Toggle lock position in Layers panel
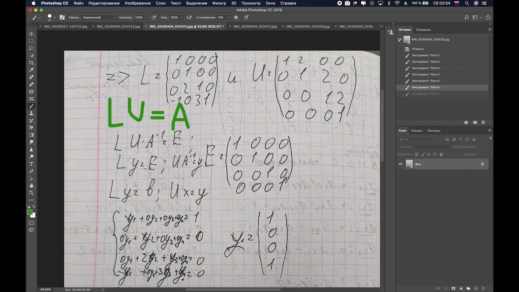 [429, 155]
